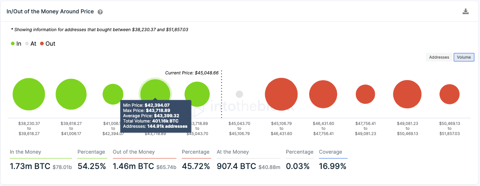Click the $50,469.13 to $51,857.03 red bubble
The image size is (480, 186).
click(x=449, y=94)
